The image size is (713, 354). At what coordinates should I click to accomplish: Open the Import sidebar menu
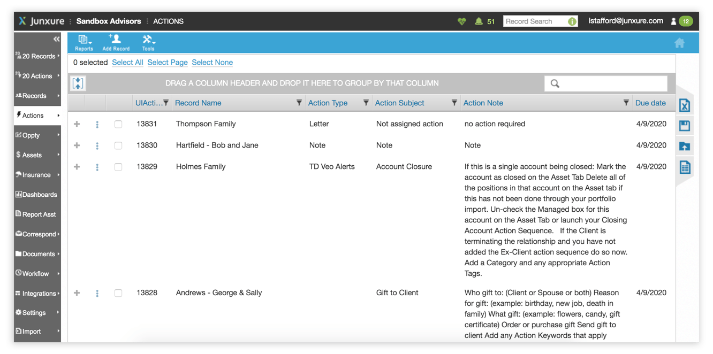pos(37,332)
